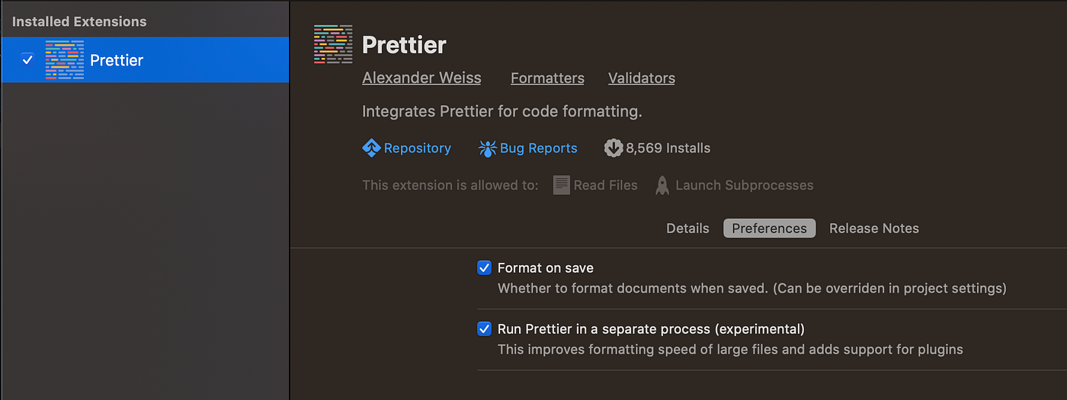This screenshot has height=400, width=1067.
Task: Click the Read Files document icon
Action: 562,185
